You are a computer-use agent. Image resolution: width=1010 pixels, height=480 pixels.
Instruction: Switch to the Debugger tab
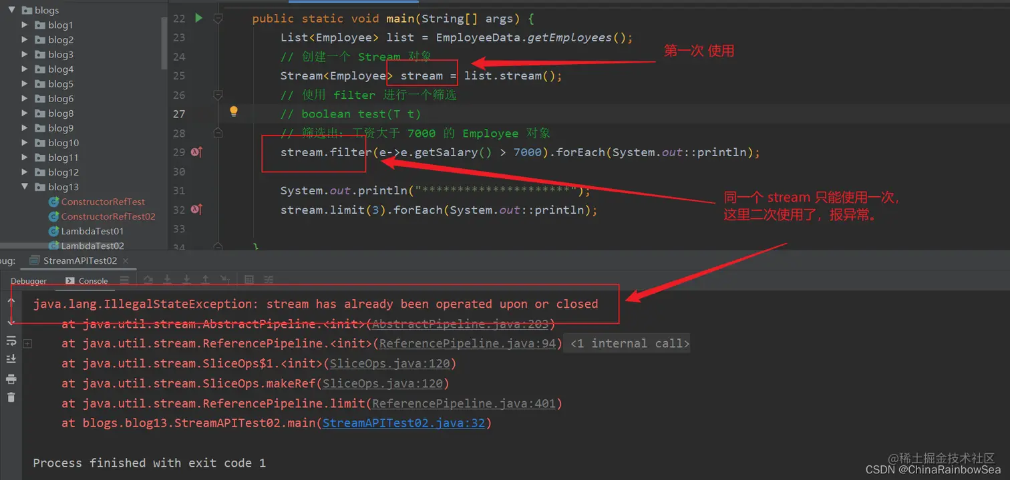pyautogui.click(x=29, y=281)
